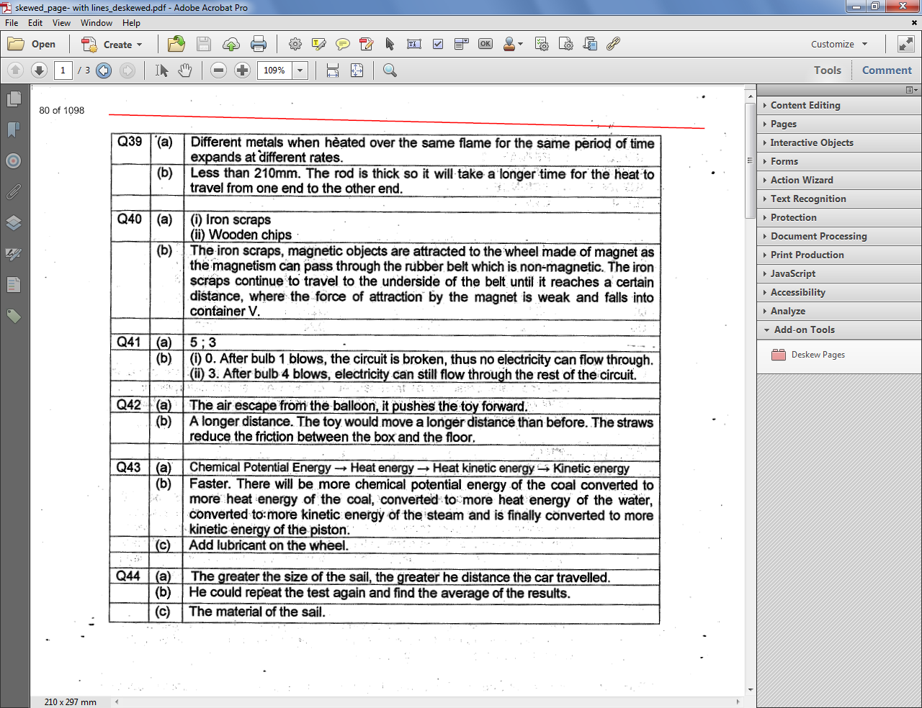Open the Page Thumbnails panel icon
Viewport: 922px width, 708px height.
click(13, 101)
